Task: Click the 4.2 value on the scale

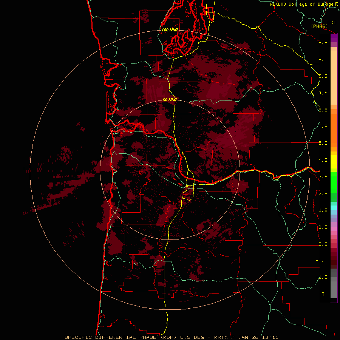Action: click(x=323, y=160)
